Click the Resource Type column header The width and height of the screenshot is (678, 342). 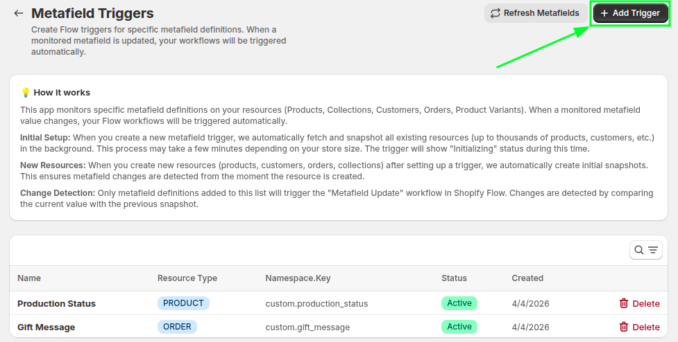[x=187, y=278]
